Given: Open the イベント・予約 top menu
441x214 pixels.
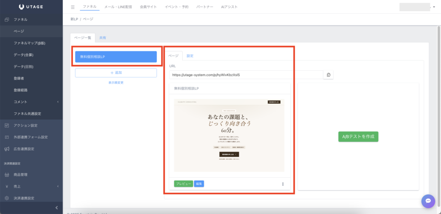Looking at the screenshot, I should pyautogui.click(x=177, y=7).
